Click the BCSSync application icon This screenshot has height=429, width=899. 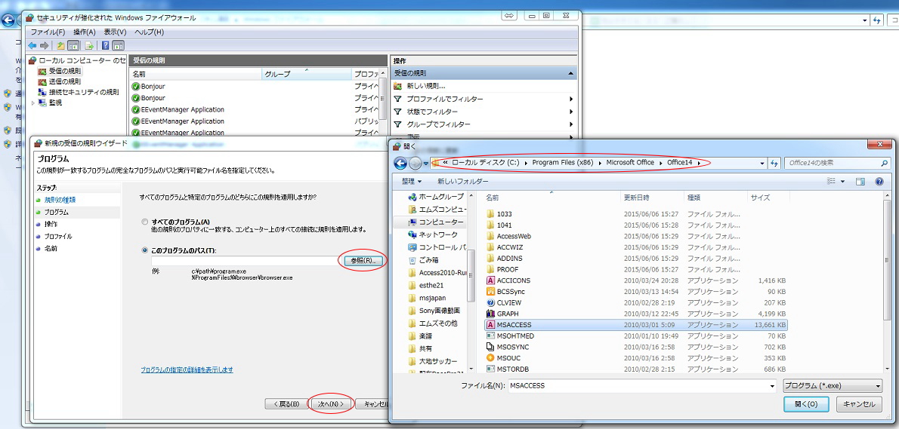point(490,291)
